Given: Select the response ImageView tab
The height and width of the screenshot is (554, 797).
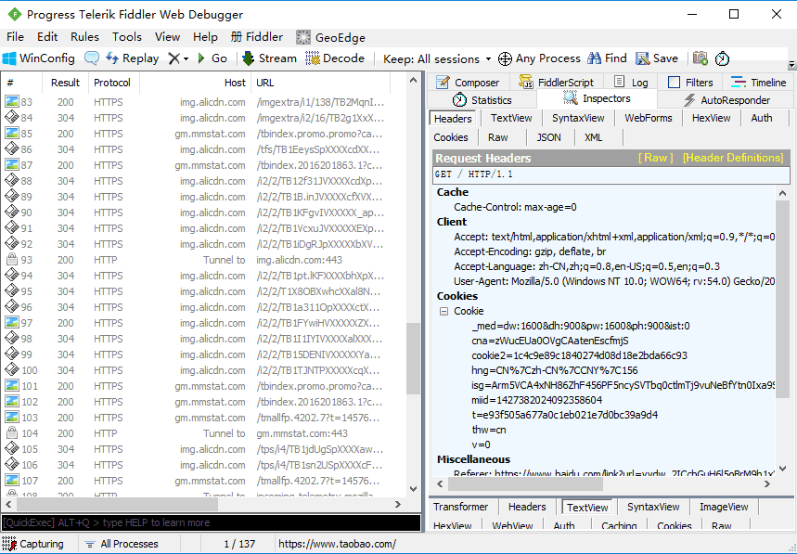Looking at the screenshot, I should pyautogui.click(x=724, y=507).
